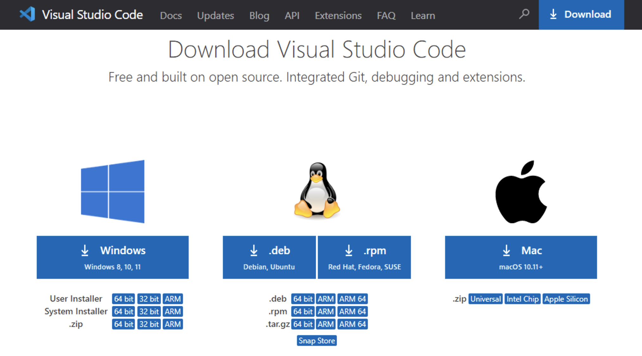Download the Windows installer
Screen dimensions: 642x356
pyautogui.click(x=113, y=257)
